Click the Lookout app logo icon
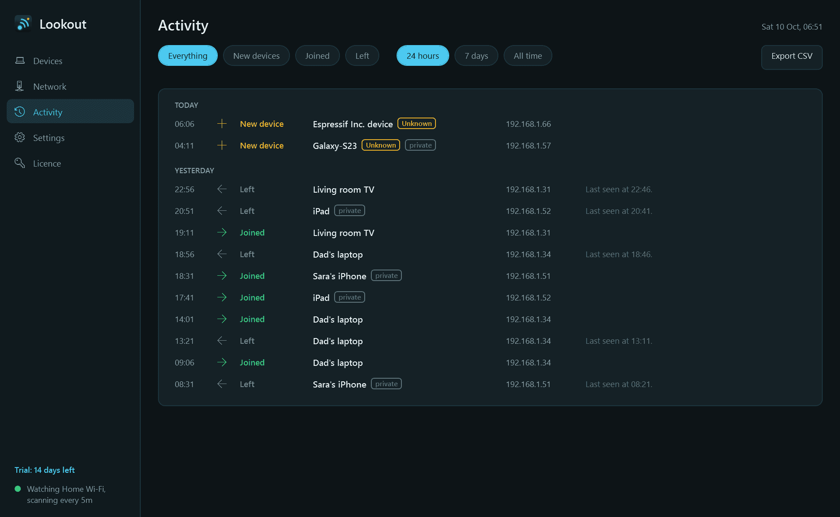Screen dimensions: 840x517 pos(23,24)
